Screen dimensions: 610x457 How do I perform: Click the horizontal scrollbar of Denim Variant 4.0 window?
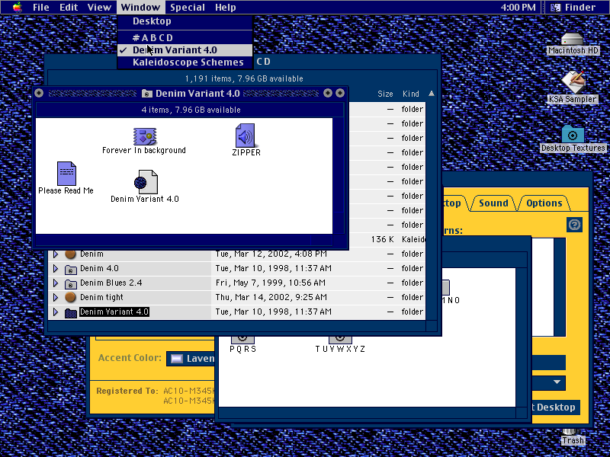point(184,240)
